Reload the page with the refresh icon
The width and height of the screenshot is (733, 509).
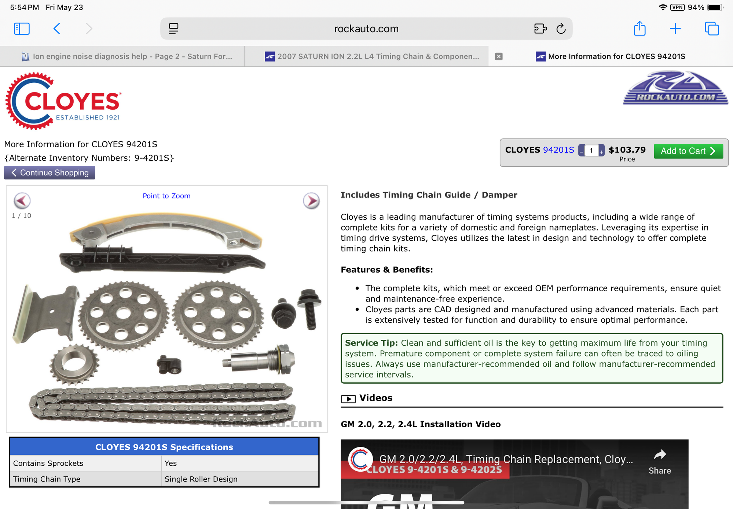click(561, 29)
